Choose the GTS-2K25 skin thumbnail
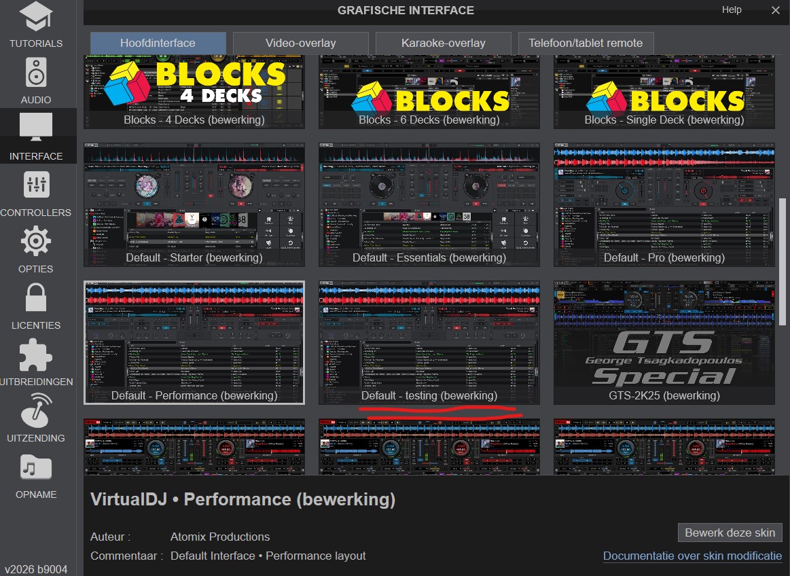 point(664,342)
